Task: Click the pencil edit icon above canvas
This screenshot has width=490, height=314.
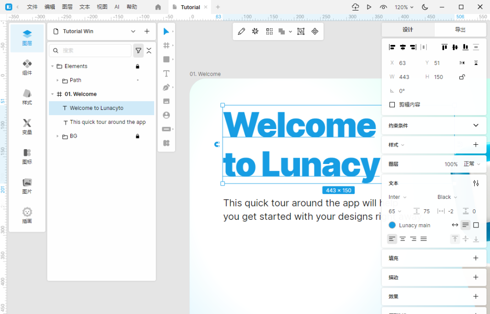Action: tap(241, 31)
